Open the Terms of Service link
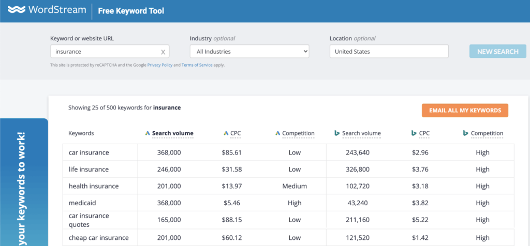 (197, 65)
